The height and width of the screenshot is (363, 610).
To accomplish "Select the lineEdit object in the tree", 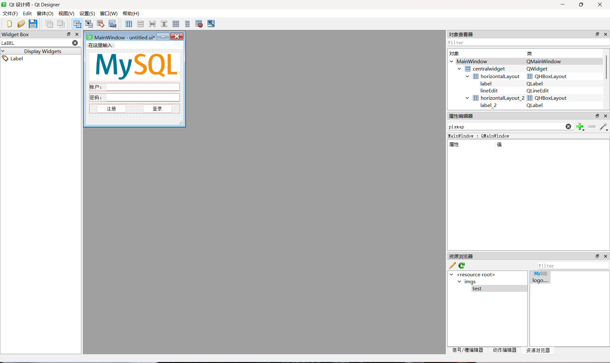I will (x=489, y=91).
